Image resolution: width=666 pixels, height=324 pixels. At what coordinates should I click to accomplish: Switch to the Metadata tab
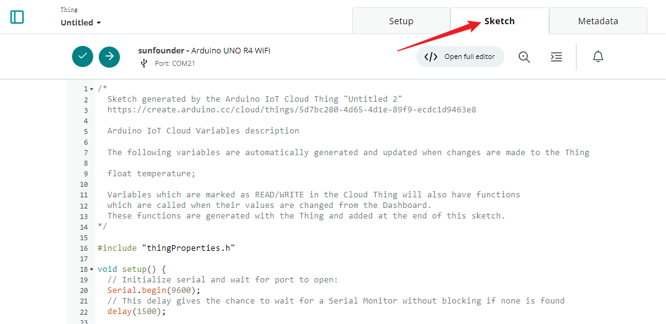598,20
